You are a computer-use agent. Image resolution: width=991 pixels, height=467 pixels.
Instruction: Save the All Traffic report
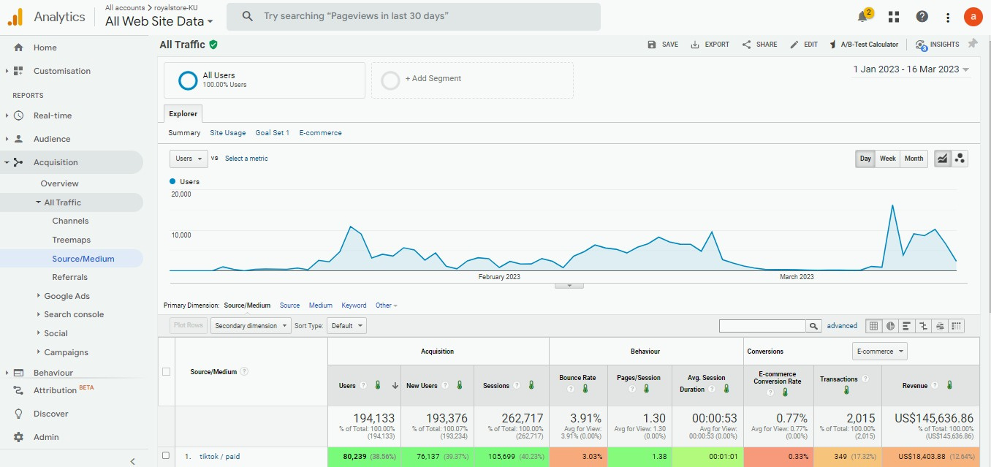pos(663,45)
